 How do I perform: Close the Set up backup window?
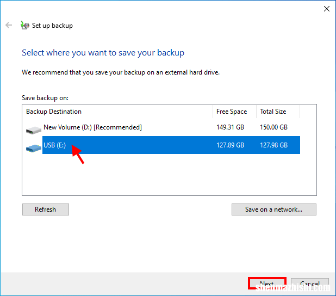[327, 9]
